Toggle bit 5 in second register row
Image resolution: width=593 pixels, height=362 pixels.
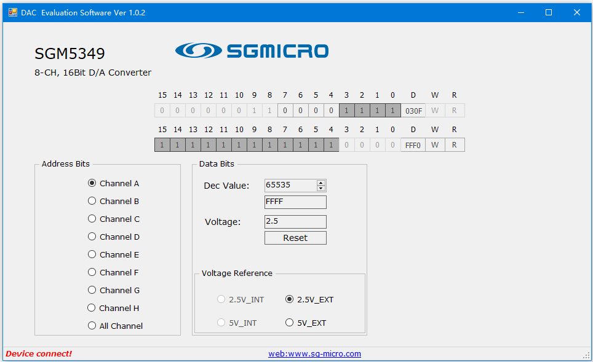pyautogui.click(x=316, y=144)
